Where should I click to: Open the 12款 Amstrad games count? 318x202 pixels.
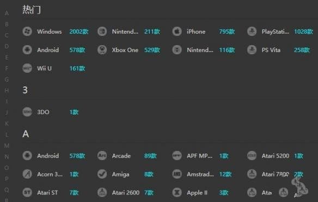click(x=225, y=174)
